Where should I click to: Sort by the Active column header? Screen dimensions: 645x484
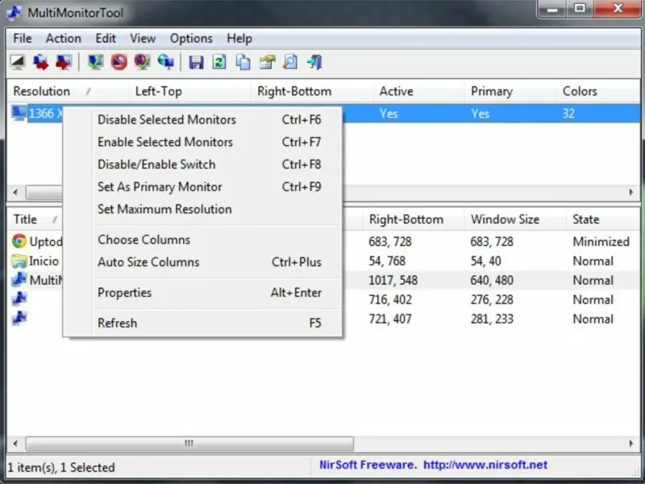tap(418, 91)
